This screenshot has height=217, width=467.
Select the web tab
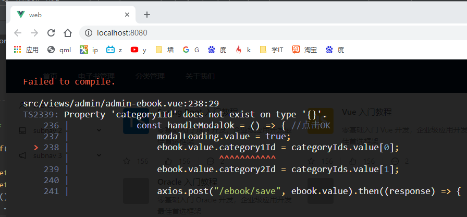click(73, 15)
